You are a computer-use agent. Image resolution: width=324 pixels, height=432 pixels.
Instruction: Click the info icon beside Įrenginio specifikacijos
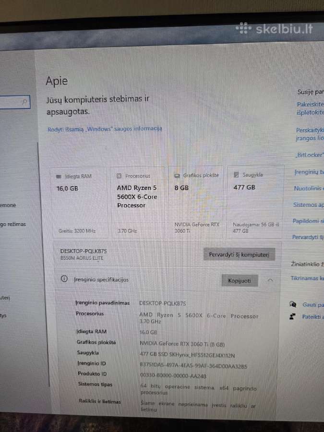64,279
